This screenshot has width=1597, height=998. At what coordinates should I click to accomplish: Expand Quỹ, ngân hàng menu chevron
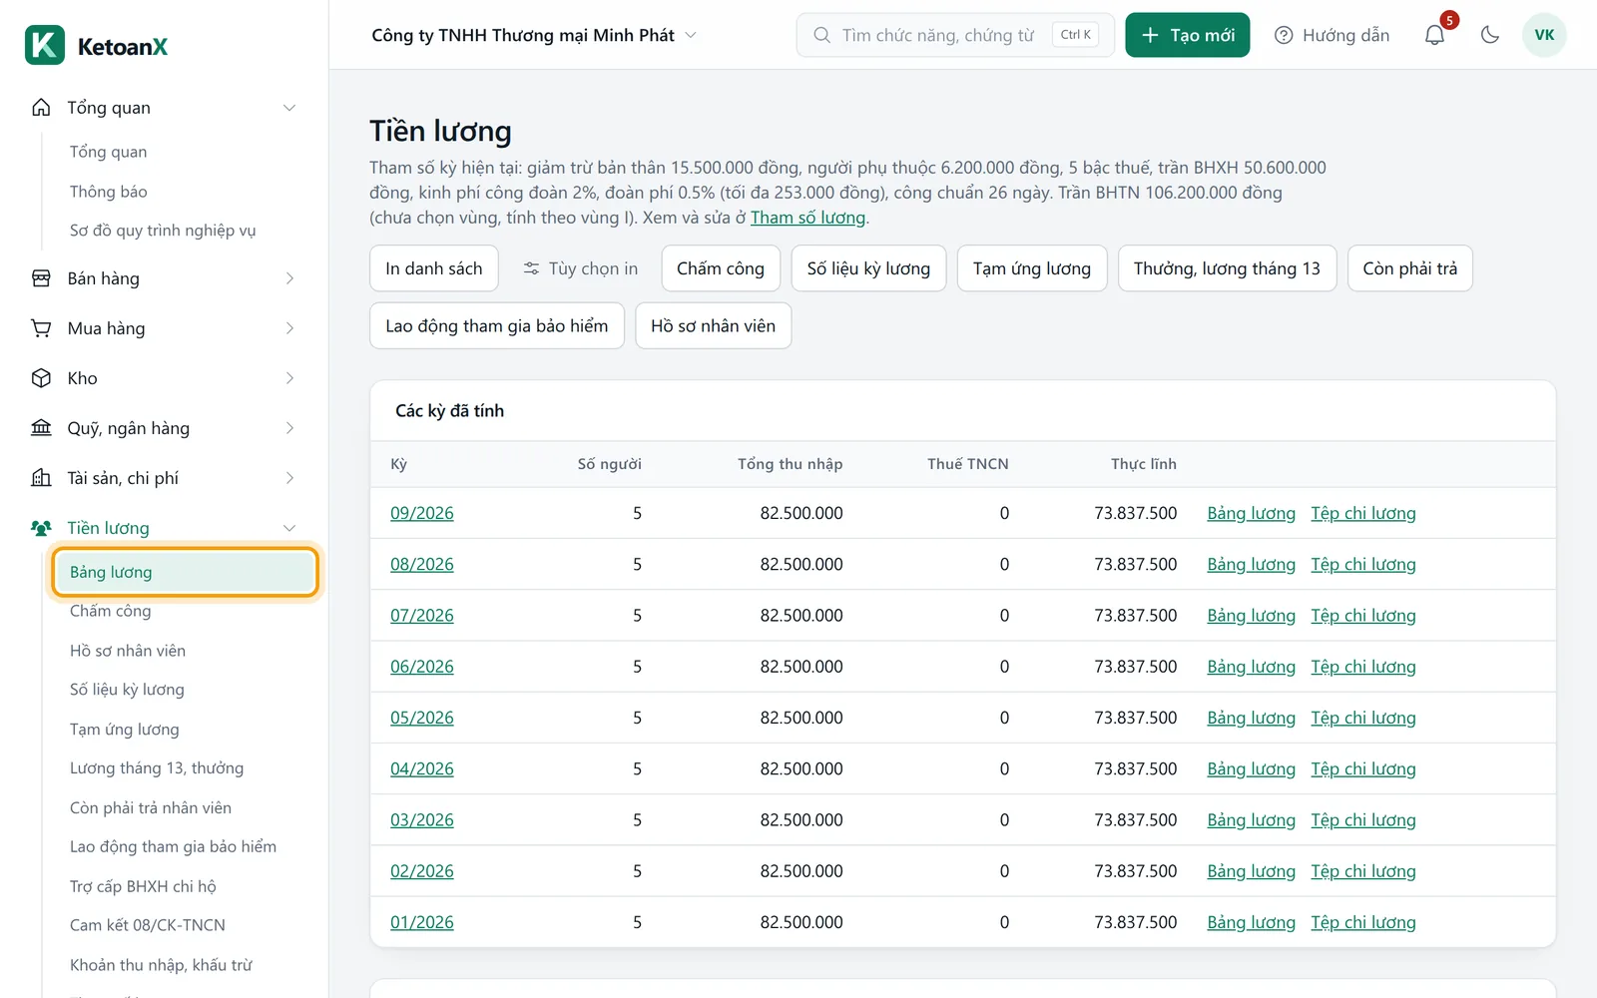coord(289,428)
